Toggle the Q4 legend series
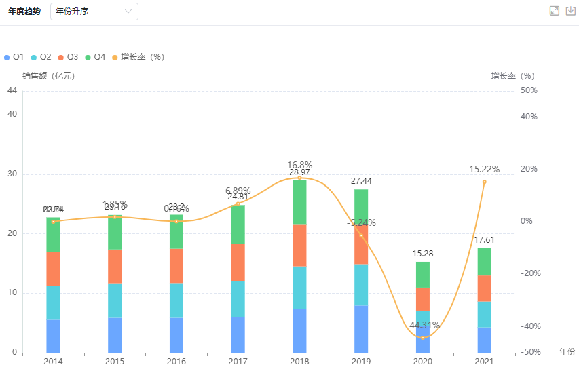Viewport: 579px width, 369px height. click(96, 57)
